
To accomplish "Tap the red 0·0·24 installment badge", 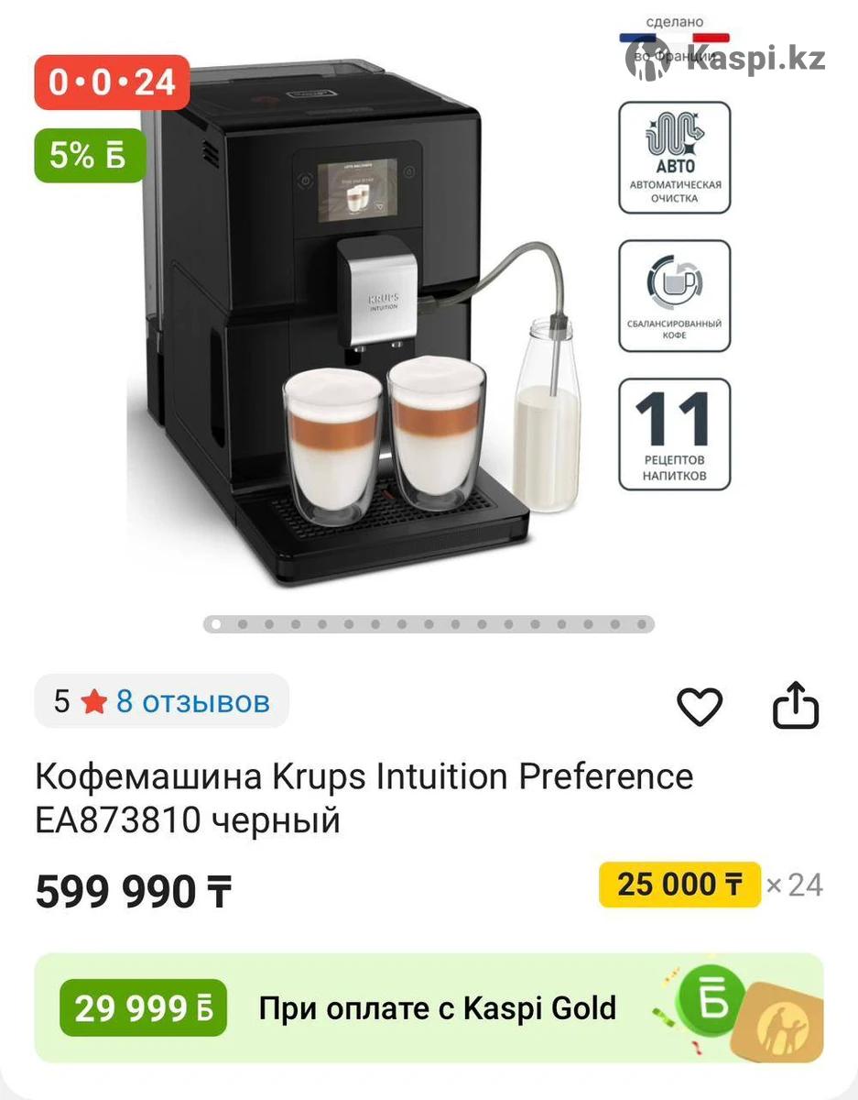I will coord(112,82).
